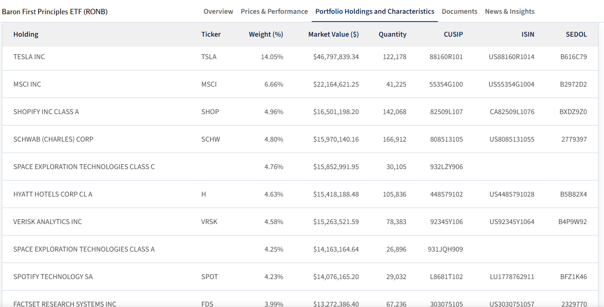Click quantity 29,032
The width and height of the screenshot is (604, 307).
click(397, 277)
